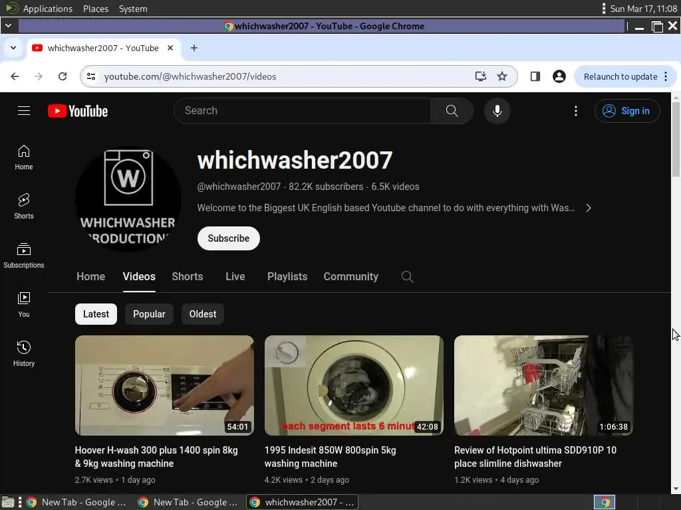Focus the YouTube search field
Viewport: 681px width, 510px height.
(x=303, y=111)
